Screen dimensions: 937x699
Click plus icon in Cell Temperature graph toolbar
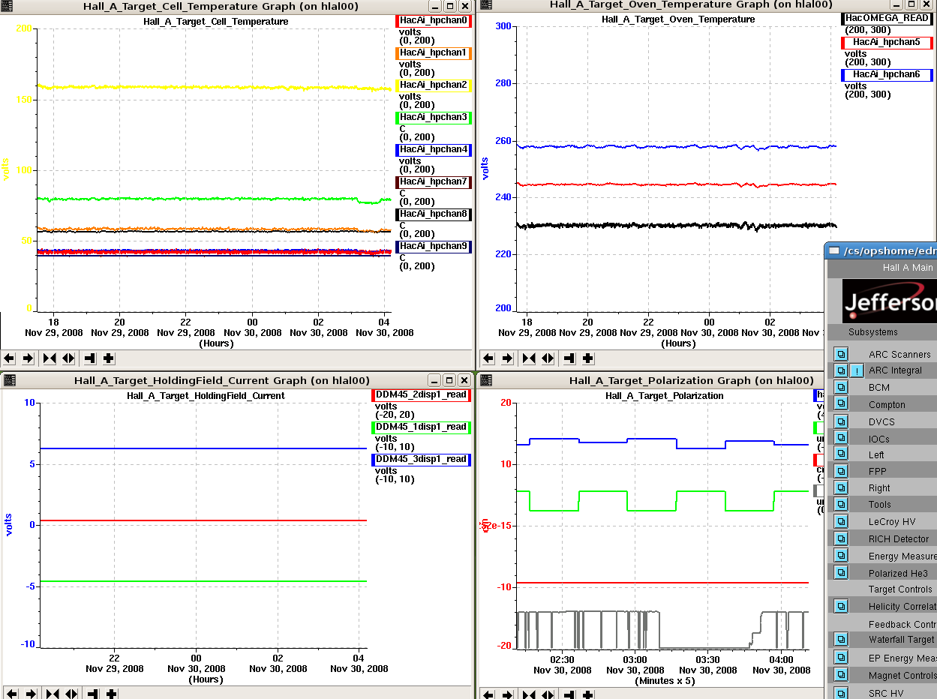pyautogui.click(x=109, y=358)
